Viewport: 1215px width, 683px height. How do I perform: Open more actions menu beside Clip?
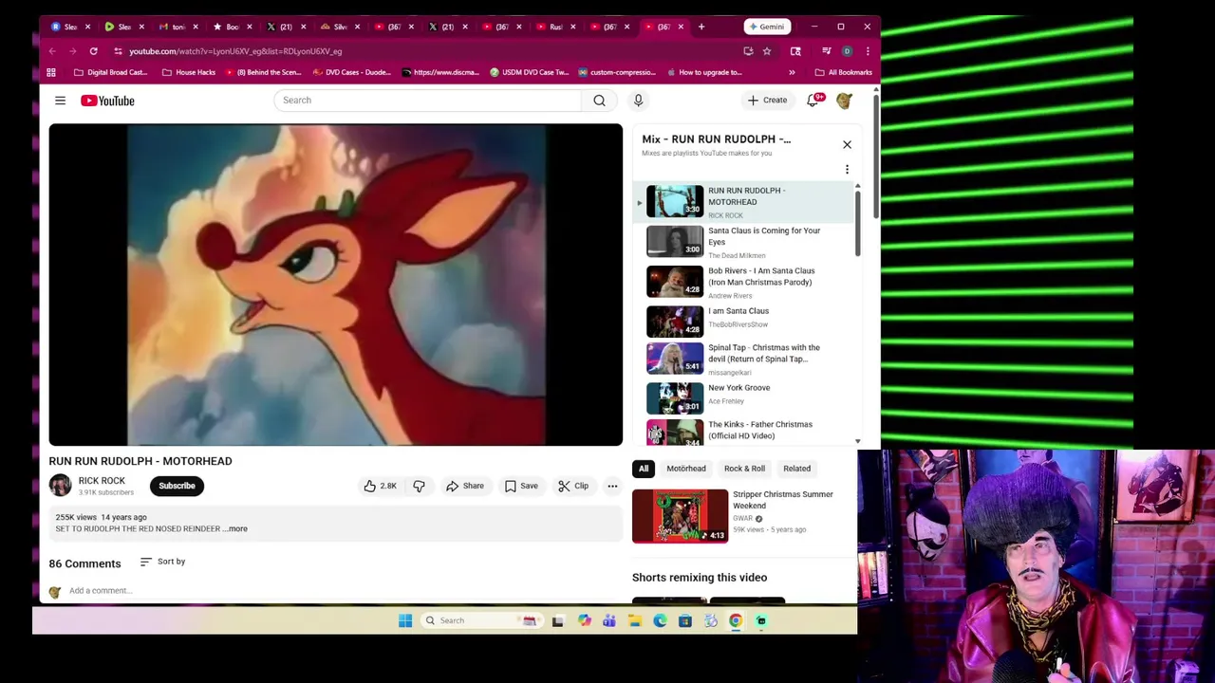tap(612, 486)
